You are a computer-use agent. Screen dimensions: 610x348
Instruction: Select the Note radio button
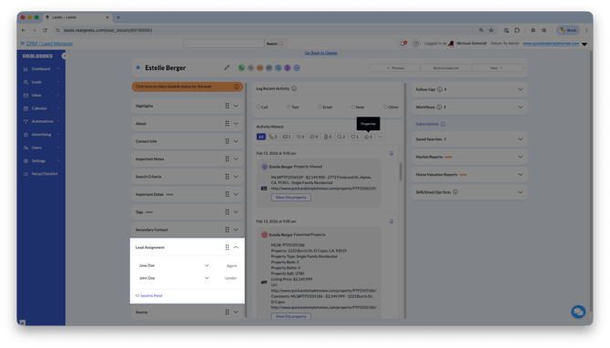[x=353, y=107]
